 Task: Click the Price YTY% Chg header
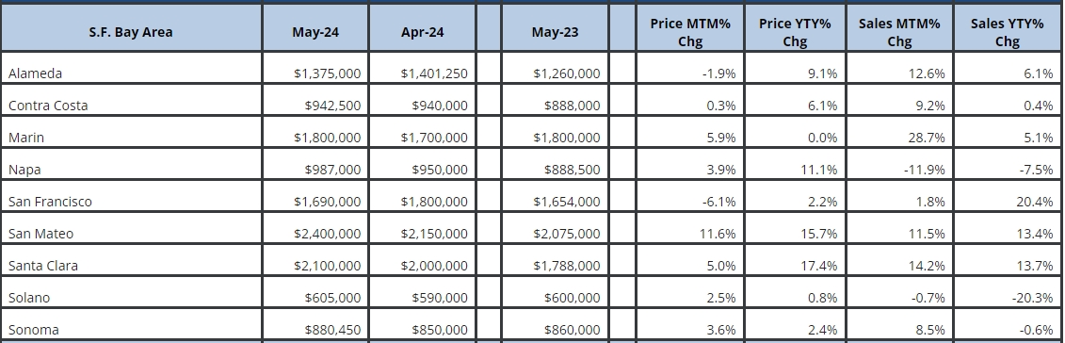pyautogui.click(x=795, y=32)
